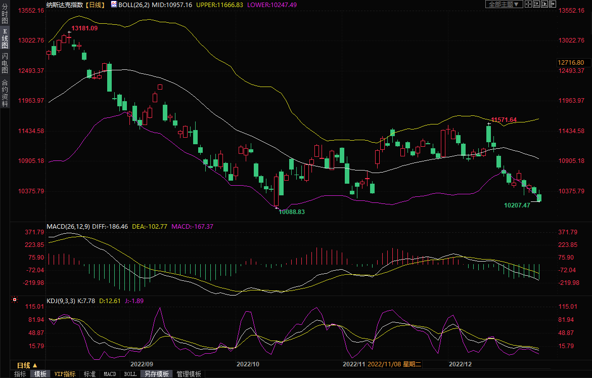The image size is (592, 378).
Task: Select the K线图 sidebar tab
Action: (5, 38)
